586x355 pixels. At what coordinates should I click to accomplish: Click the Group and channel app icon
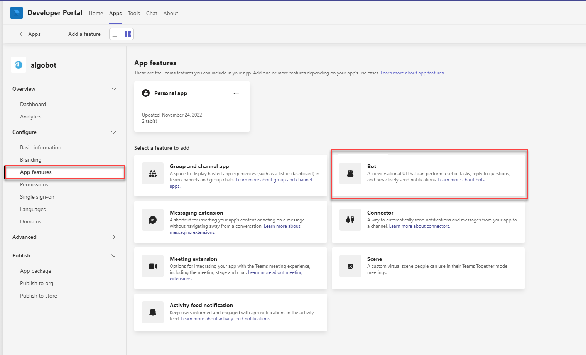tap(153, 174)
